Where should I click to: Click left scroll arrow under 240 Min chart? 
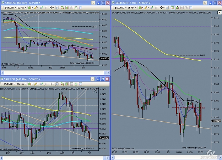[1, 158]
